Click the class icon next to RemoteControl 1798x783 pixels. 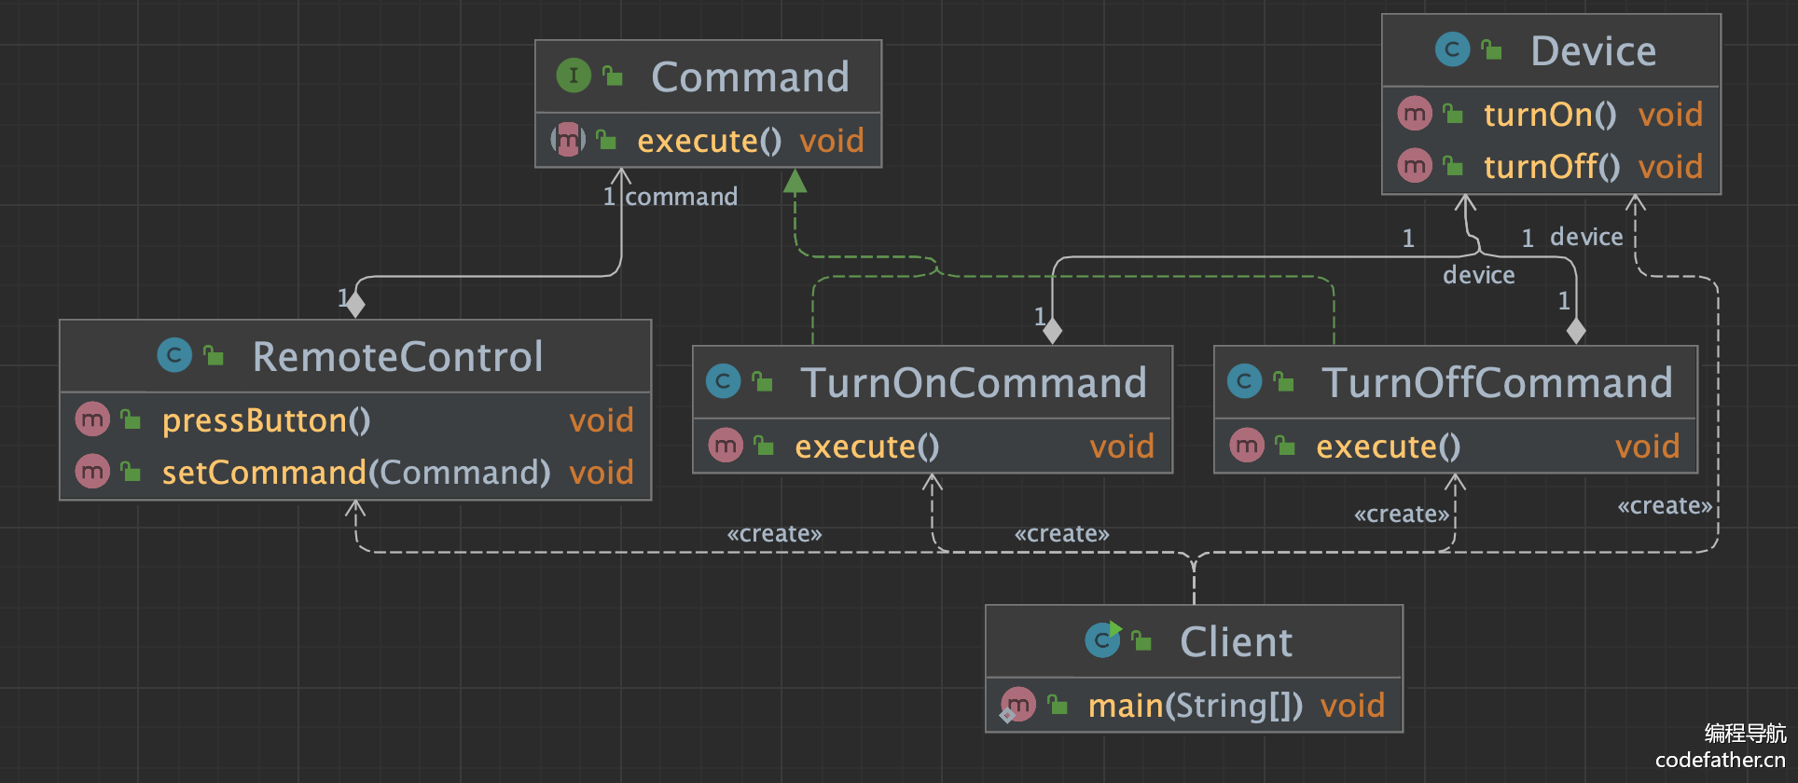coord(174,355)
